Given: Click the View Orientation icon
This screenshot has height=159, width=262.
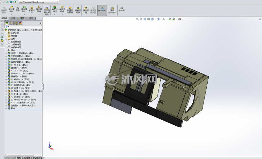Looking at the screenshot, I should pos(152,19).
